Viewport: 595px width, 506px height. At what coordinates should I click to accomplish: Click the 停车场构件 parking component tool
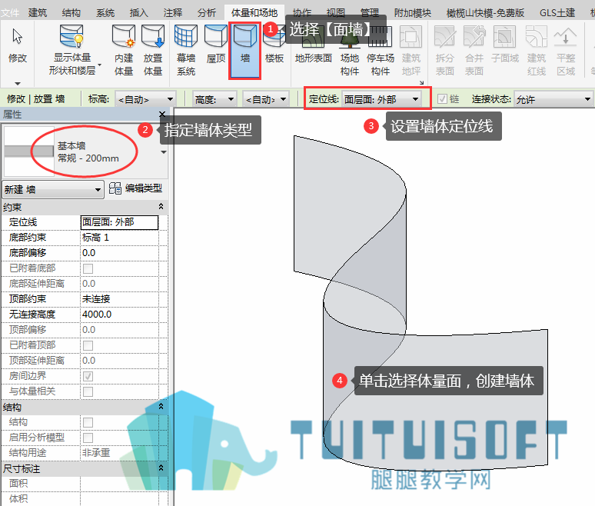(x=381, y=51)
